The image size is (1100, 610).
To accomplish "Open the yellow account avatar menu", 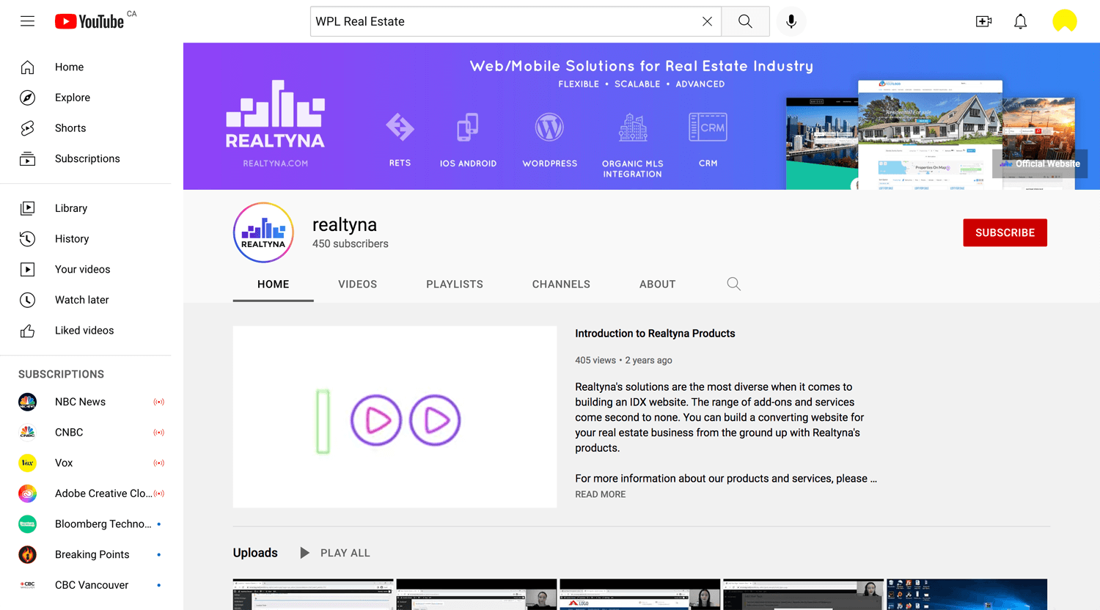I will click(1064, 21).
